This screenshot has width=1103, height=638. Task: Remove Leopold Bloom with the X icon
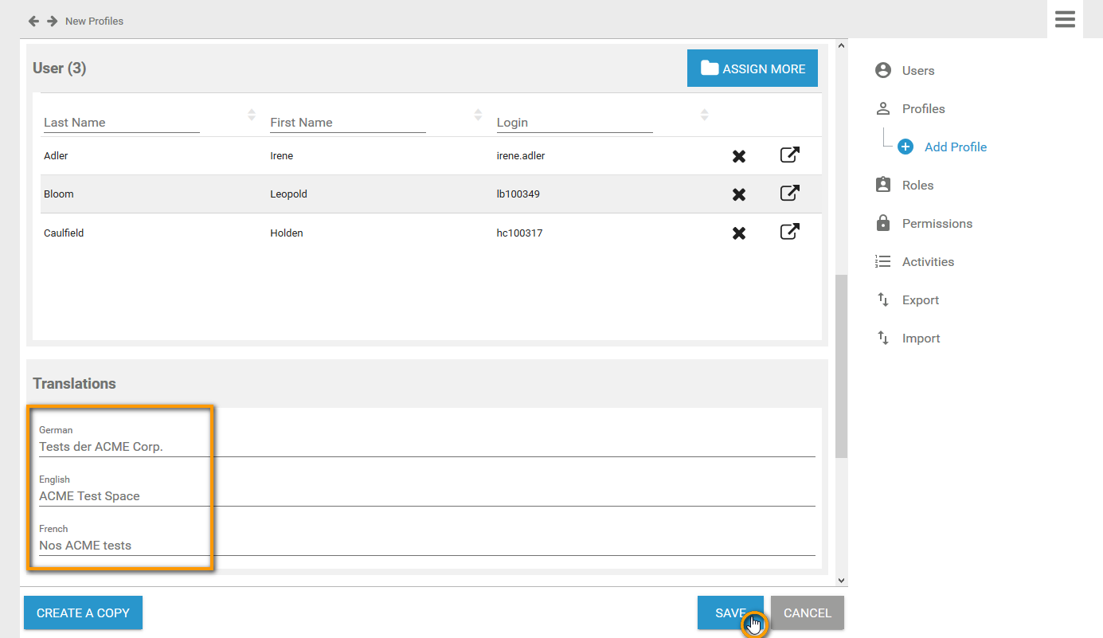click(x=739, y=194)
